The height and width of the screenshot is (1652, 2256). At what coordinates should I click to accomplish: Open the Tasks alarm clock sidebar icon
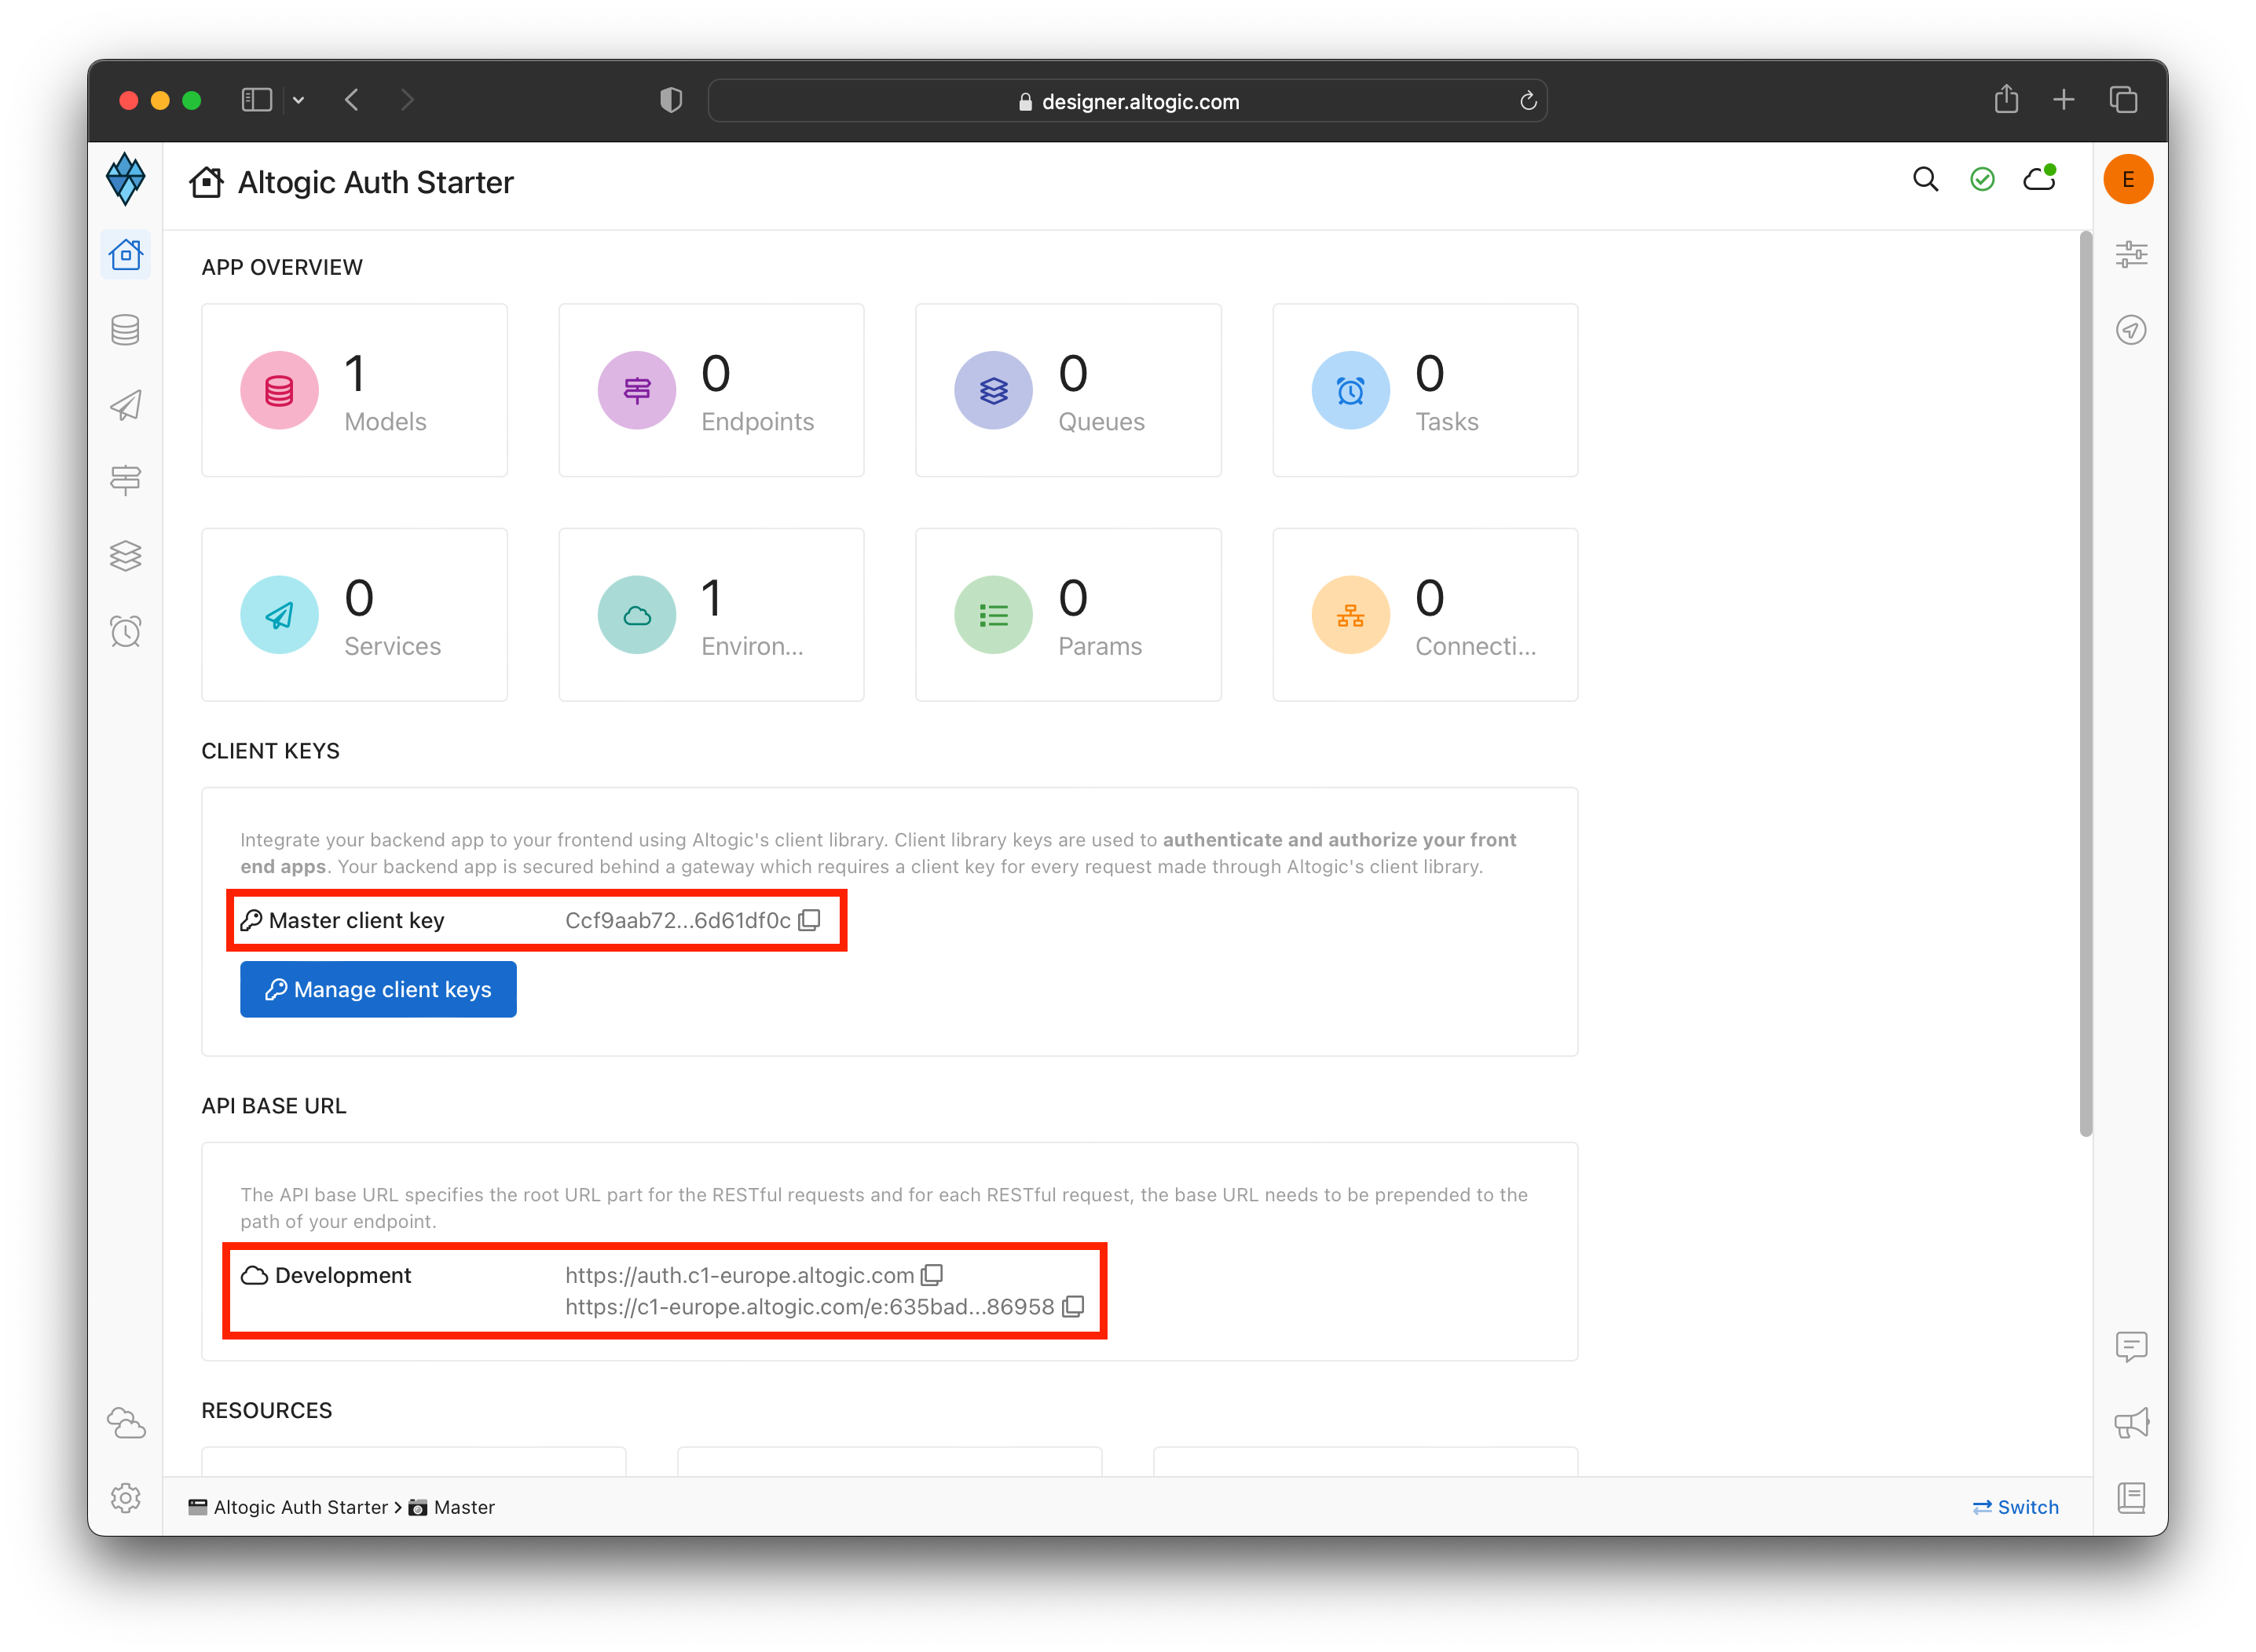(125, 631)
